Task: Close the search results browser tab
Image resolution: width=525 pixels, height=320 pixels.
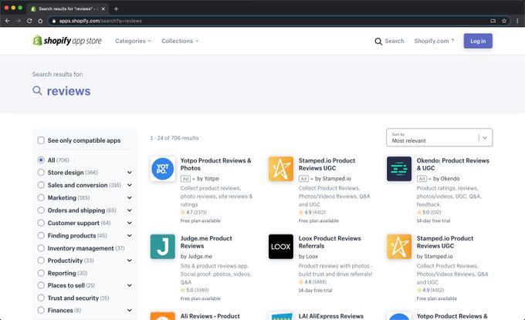Action: point(103,8)
